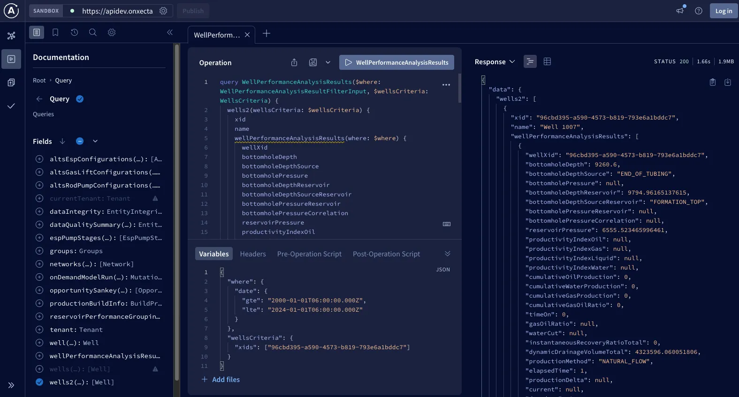This screenshot has width=739, height=397.
Task: Open saved operation collections bookmark
Action: tap(55, 32)
